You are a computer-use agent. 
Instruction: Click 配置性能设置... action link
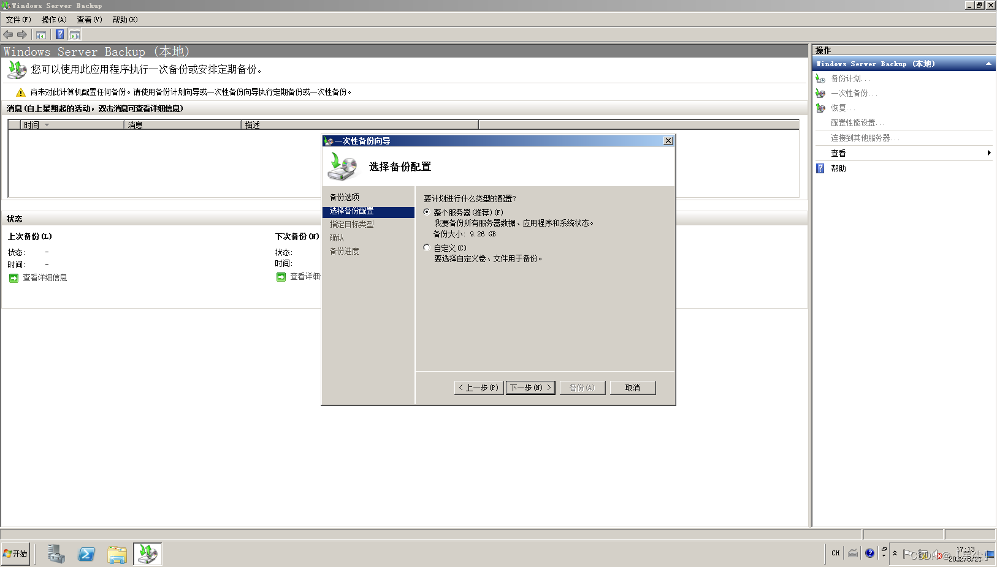858,122
